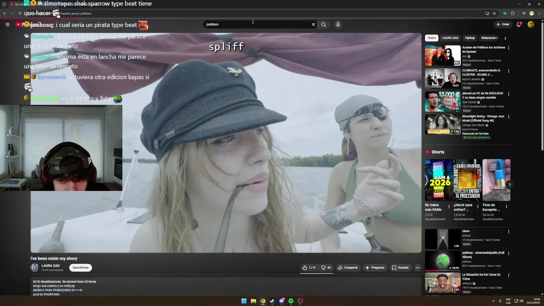Show next Shorts with arrow
This screenshot has height=306, width=544.
tap(509, 184)
